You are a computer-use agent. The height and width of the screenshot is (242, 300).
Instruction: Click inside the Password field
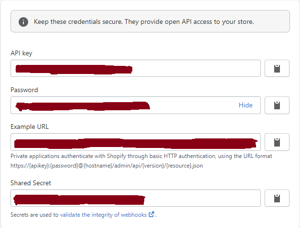[191, 105]
